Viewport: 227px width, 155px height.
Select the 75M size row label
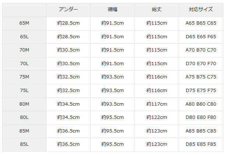(x=24, y=77)
